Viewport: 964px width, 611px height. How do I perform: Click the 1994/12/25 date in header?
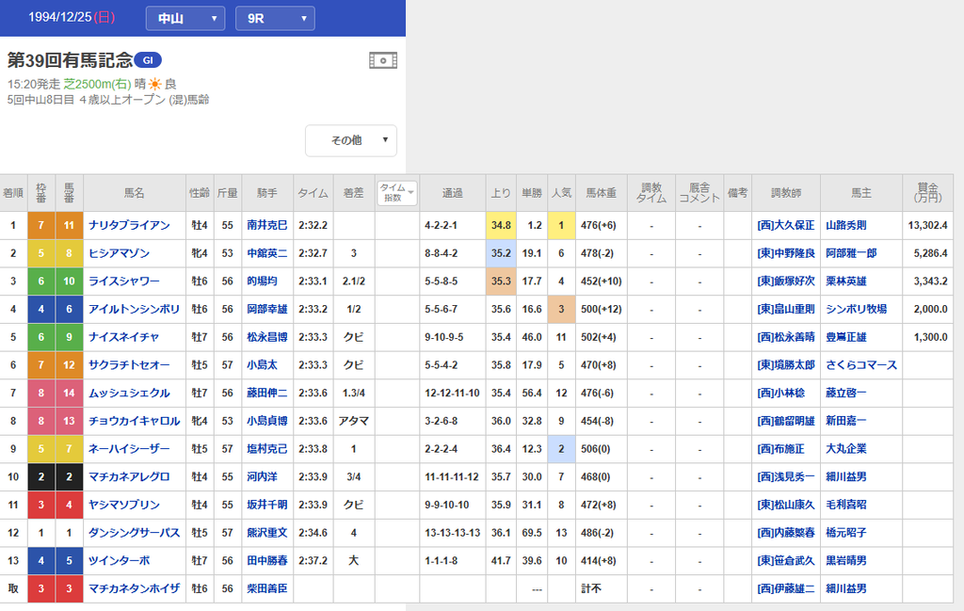pyautogui.click(x=60, y=17)
